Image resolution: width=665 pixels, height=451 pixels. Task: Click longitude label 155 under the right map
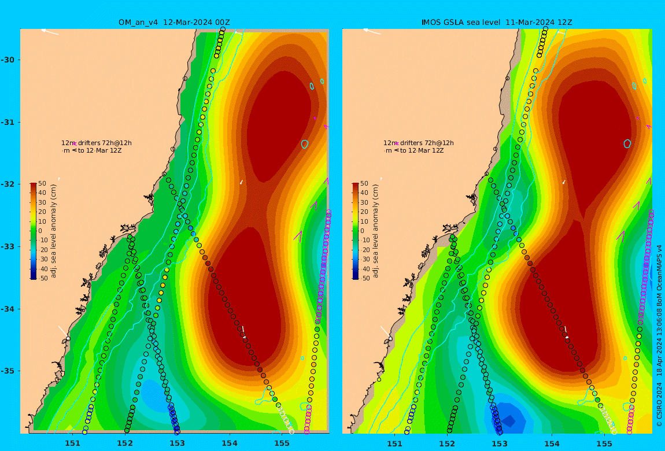click(x=604, y=443)
